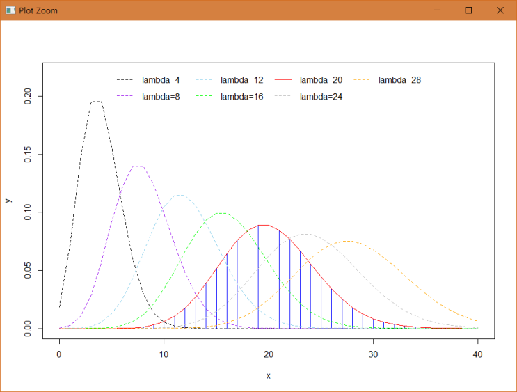Click the lambda=16 legend label
This screenshot has width=517, height=392.
coord(241,97)
